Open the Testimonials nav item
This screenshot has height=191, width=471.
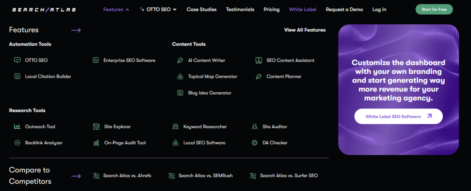tap(240, 9)
